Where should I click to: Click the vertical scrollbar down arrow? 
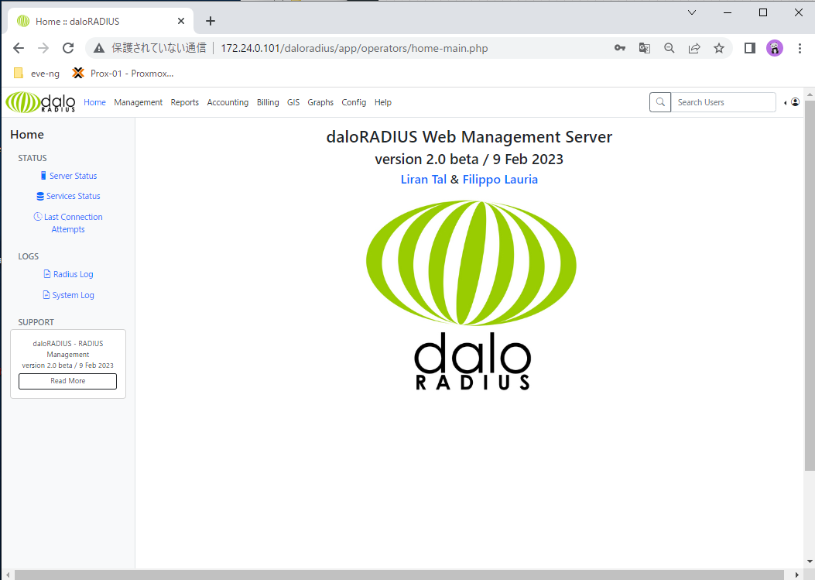tap(810, 561)
